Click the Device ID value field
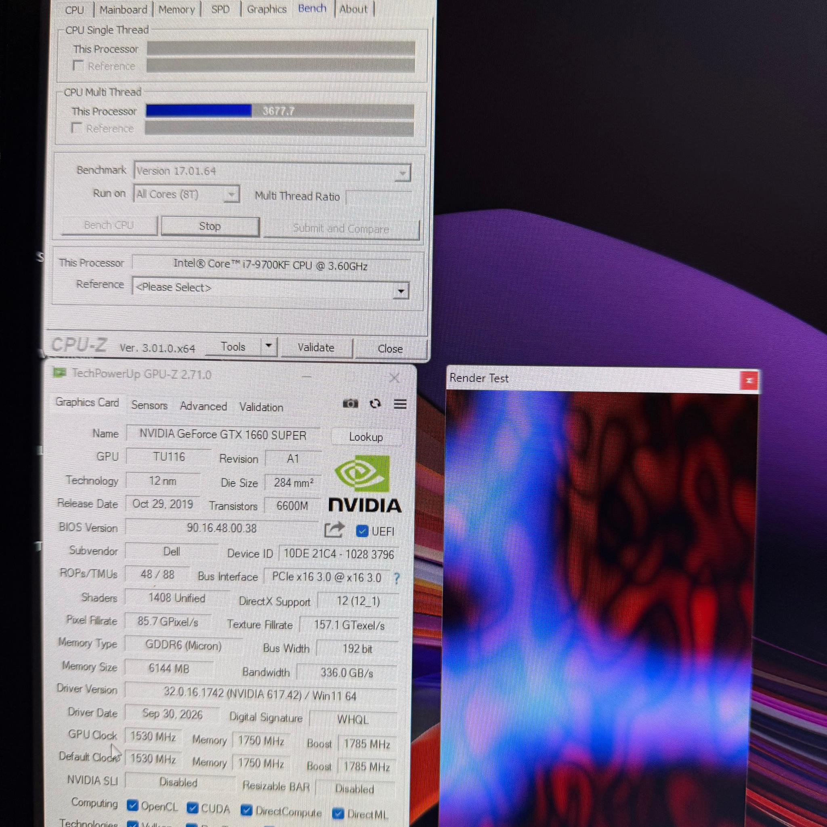827x827 pixels. (x=338, y=554)
